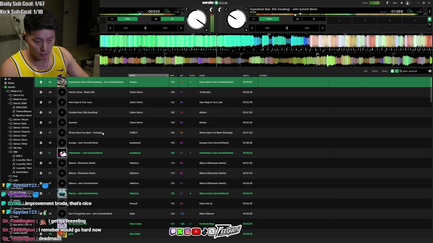Activate left deck AUTO loop
Screen dimensions: 433x243
[126, 28]
